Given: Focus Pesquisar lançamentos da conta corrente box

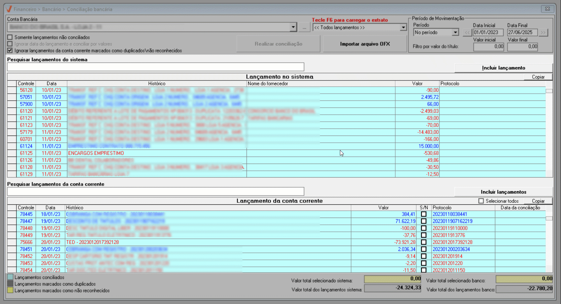Looking at the screenshot, I should (155, 192).
